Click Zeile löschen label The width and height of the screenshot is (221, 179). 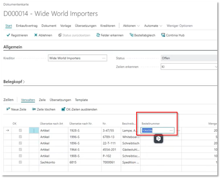(x=46, y=109)
